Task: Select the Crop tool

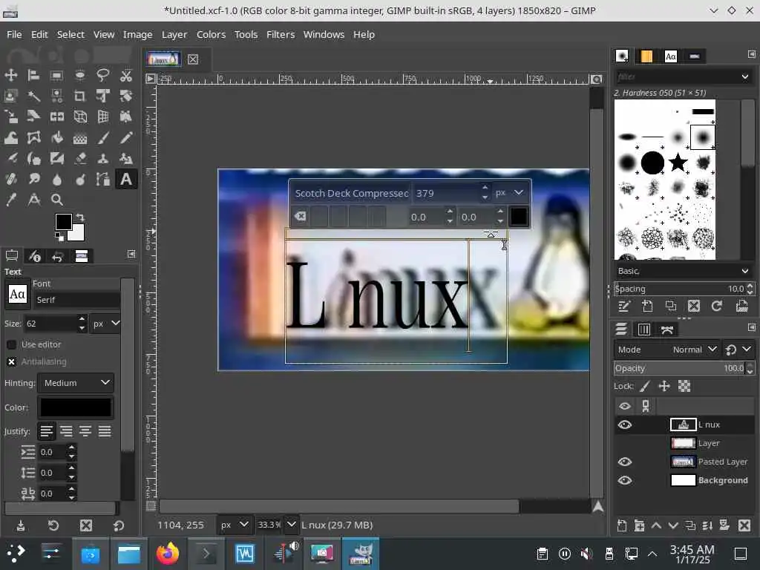Action: click(80, 96)
